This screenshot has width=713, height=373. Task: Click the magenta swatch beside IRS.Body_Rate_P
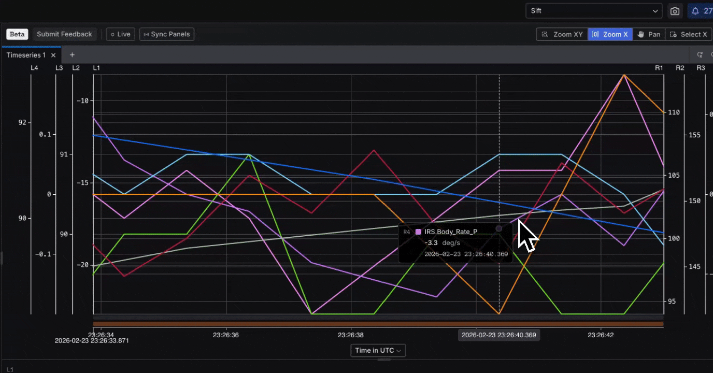418,232
